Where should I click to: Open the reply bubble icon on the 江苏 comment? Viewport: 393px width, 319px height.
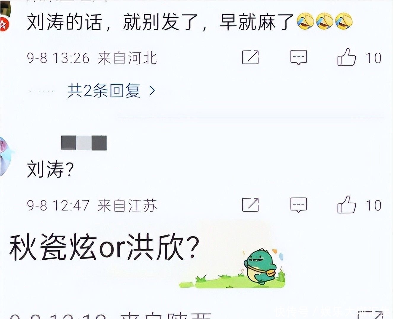298,205
